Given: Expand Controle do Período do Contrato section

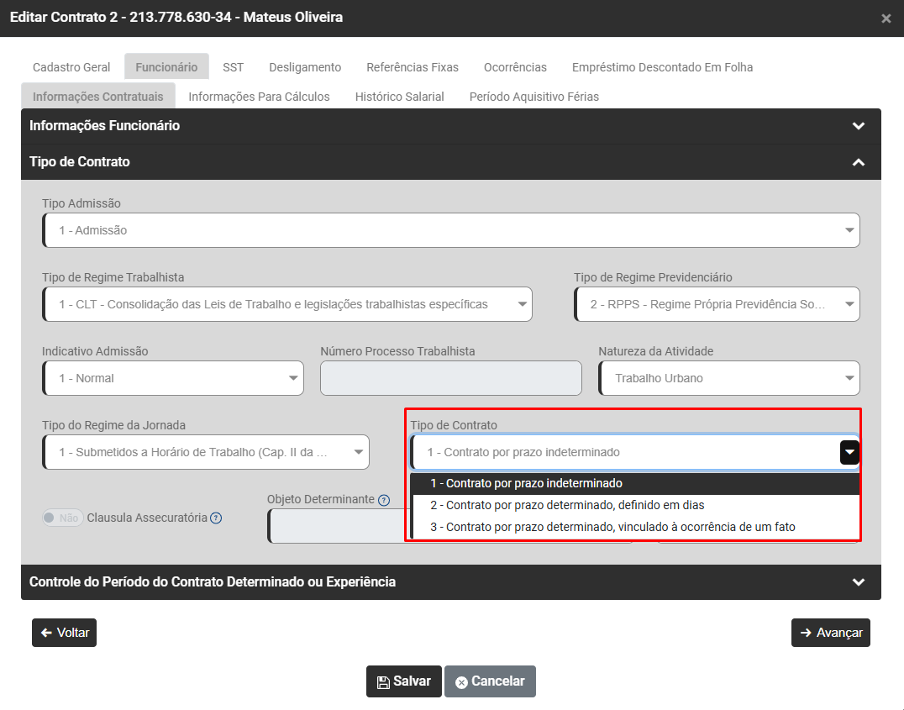Looking at the screenshot, I should pos(858,582).
